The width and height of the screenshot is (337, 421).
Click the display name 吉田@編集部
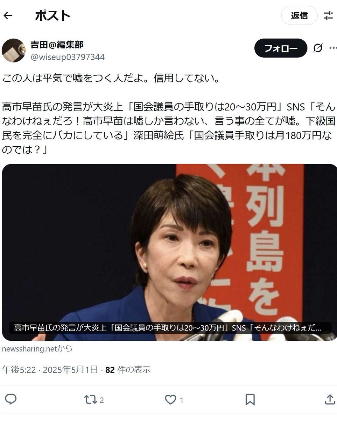(x=57, y=45)
